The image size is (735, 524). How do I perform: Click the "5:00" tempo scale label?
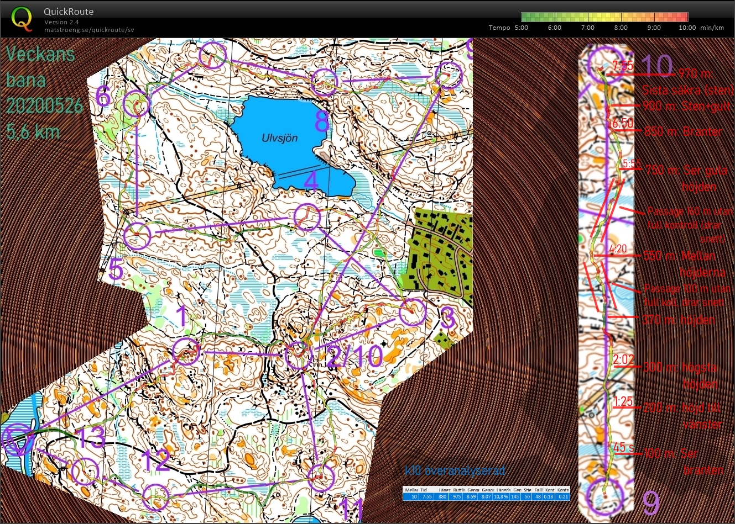click(x=521, y=28)
